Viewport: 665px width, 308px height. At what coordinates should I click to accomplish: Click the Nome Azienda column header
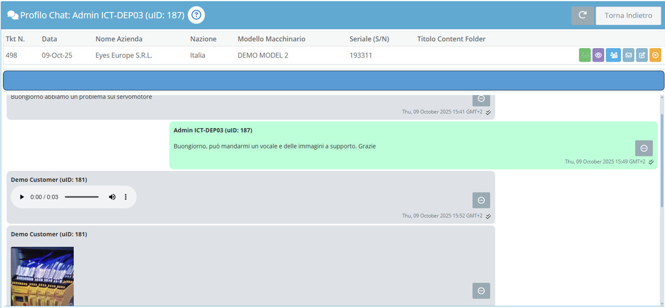(x=119, y=39)
